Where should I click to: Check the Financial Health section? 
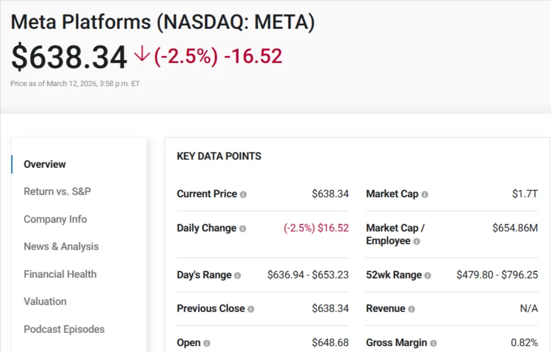(x=60, y=274)
